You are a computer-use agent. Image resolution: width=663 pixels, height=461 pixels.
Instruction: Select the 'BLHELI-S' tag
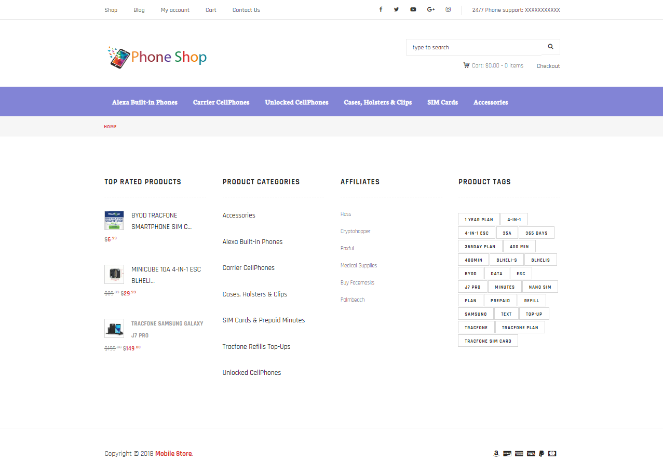507,260
